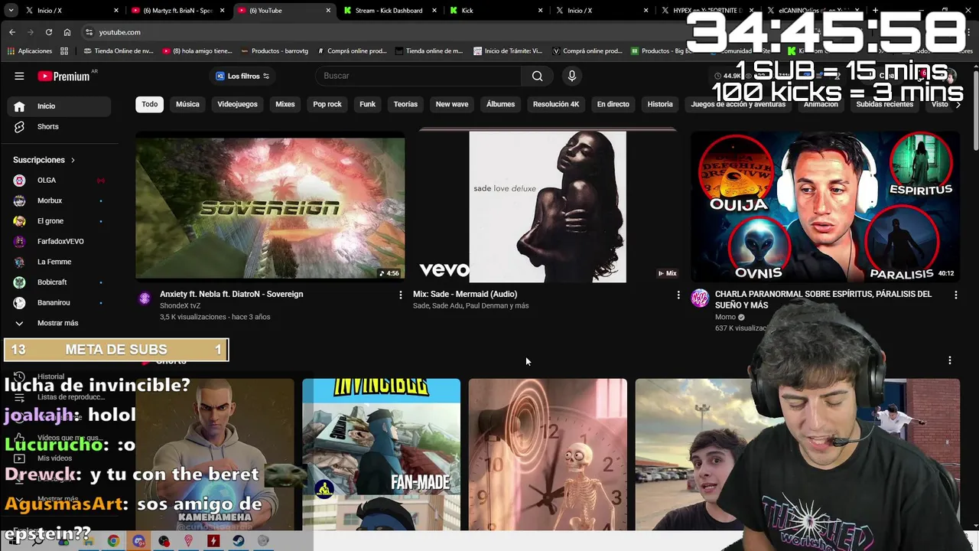Open the Momo channel avatar
The height and width of the screenshot is (551, 979).
click(x=700, y=298)
